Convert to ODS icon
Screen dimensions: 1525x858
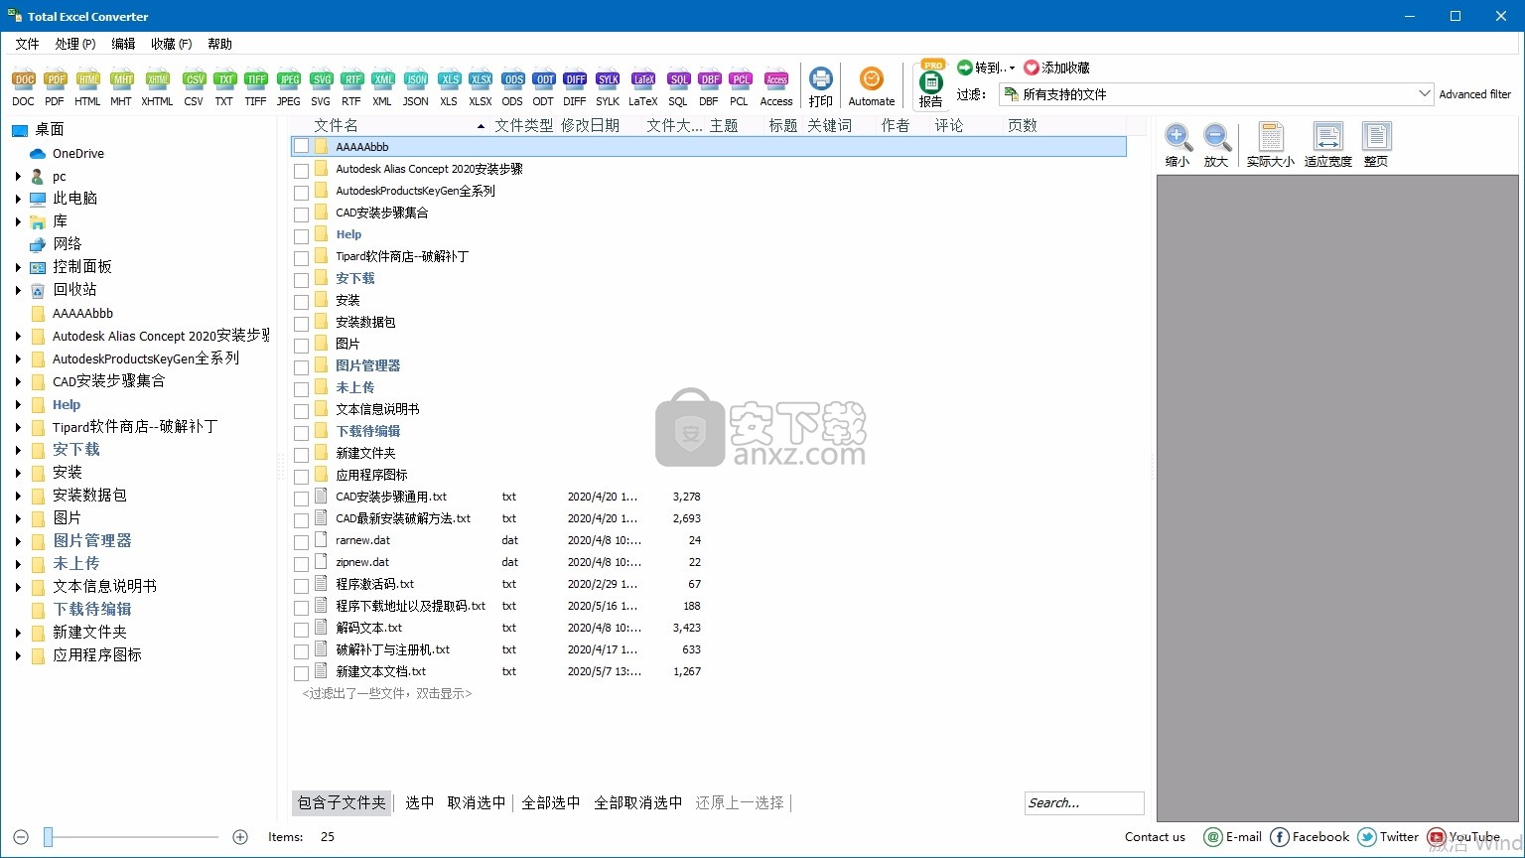tap(512, 86)
